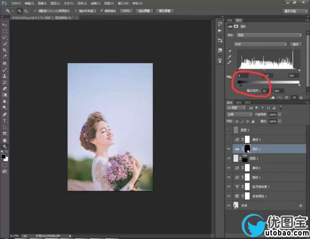The image size is (310, 239).
Task: Open the 图像(I) menu
Action: (42, 4)
